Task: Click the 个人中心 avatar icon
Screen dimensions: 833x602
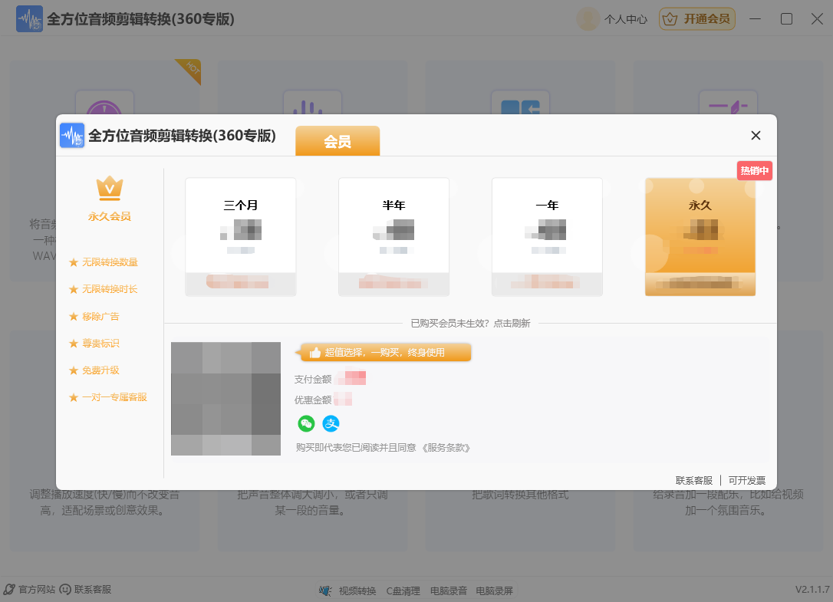Action: click(588, 19)
